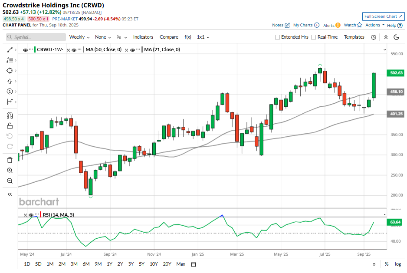Open more options for CRWD series
Viewport: 407px width, 273px height.
click(x=31, y=49)
